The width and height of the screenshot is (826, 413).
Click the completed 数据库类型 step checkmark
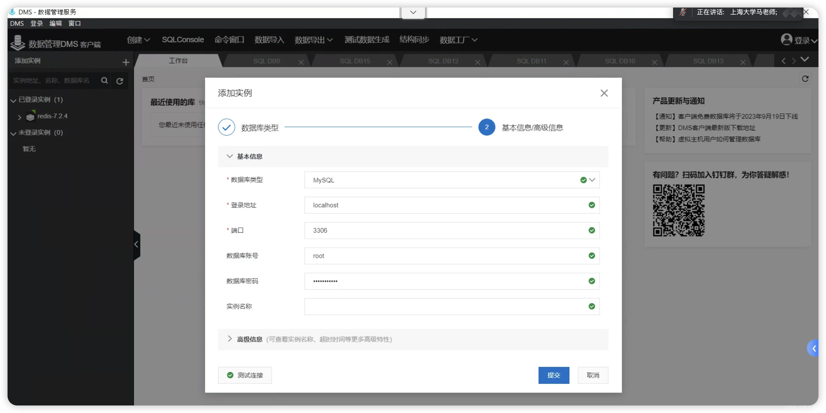(226, 127)
